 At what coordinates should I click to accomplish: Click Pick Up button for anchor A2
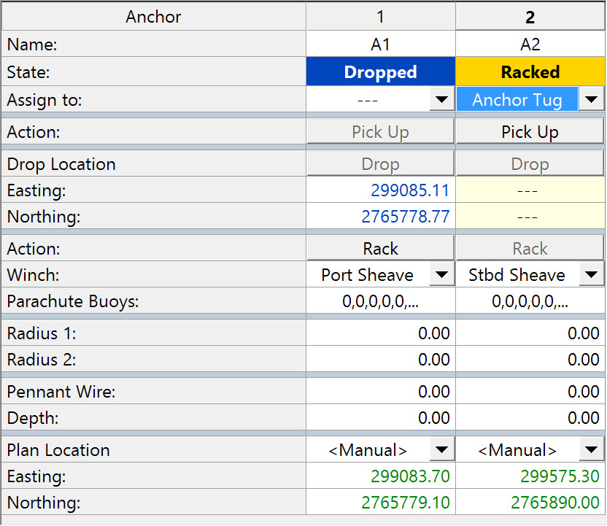pyautogui.click(x=530, y=132)
